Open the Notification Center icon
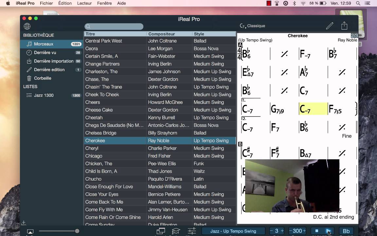Viewport: 377px width, 236px height. point(368,3)
